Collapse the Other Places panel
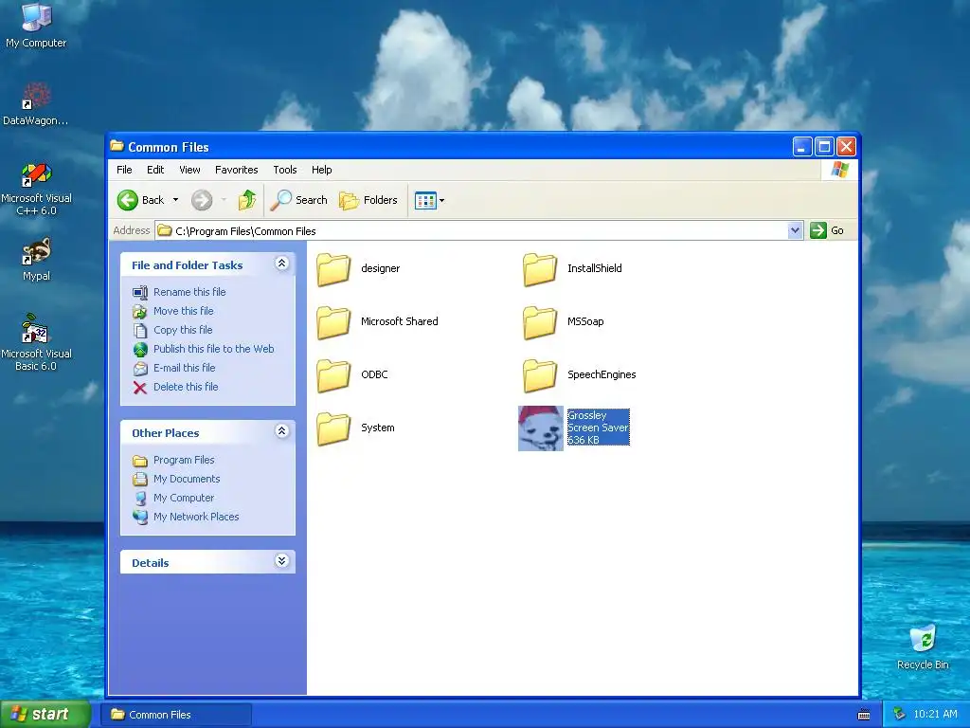The image size is (970, 728). [281, 431]
